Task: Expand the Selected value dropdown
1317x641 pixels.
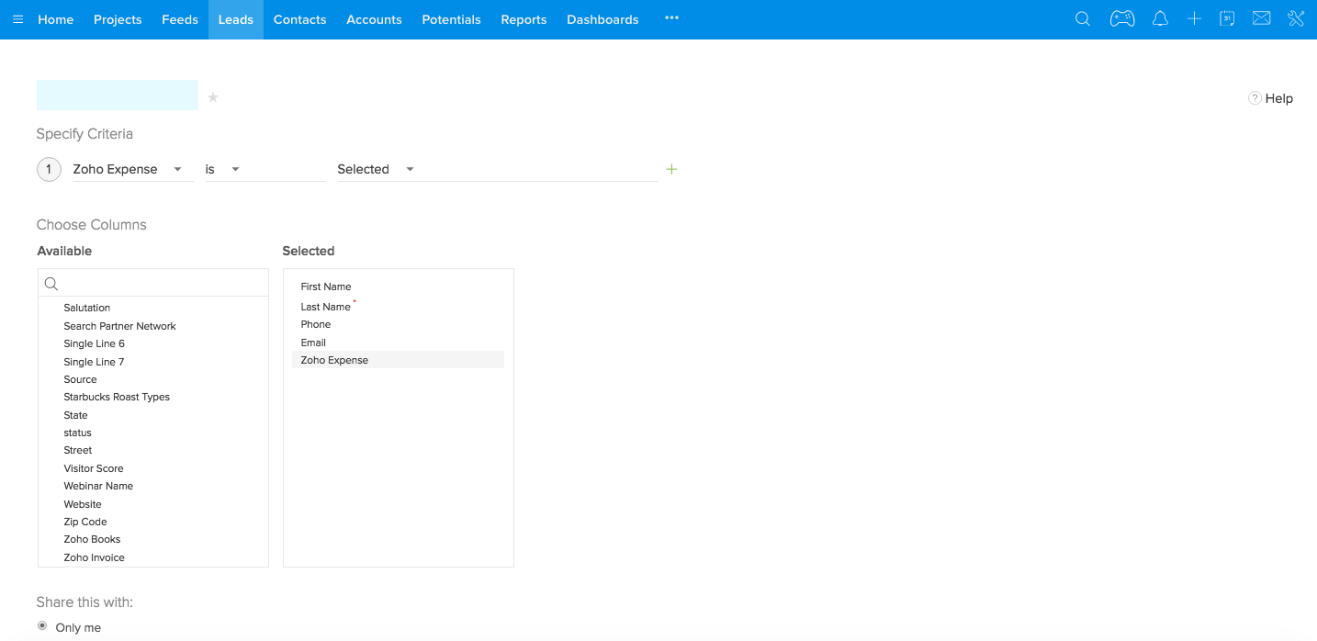Action: click(410, 170)
